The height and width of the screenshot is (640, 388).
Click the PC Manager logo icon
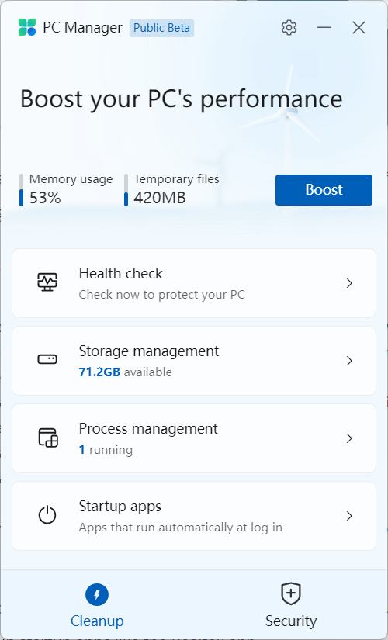click(27, 27)
